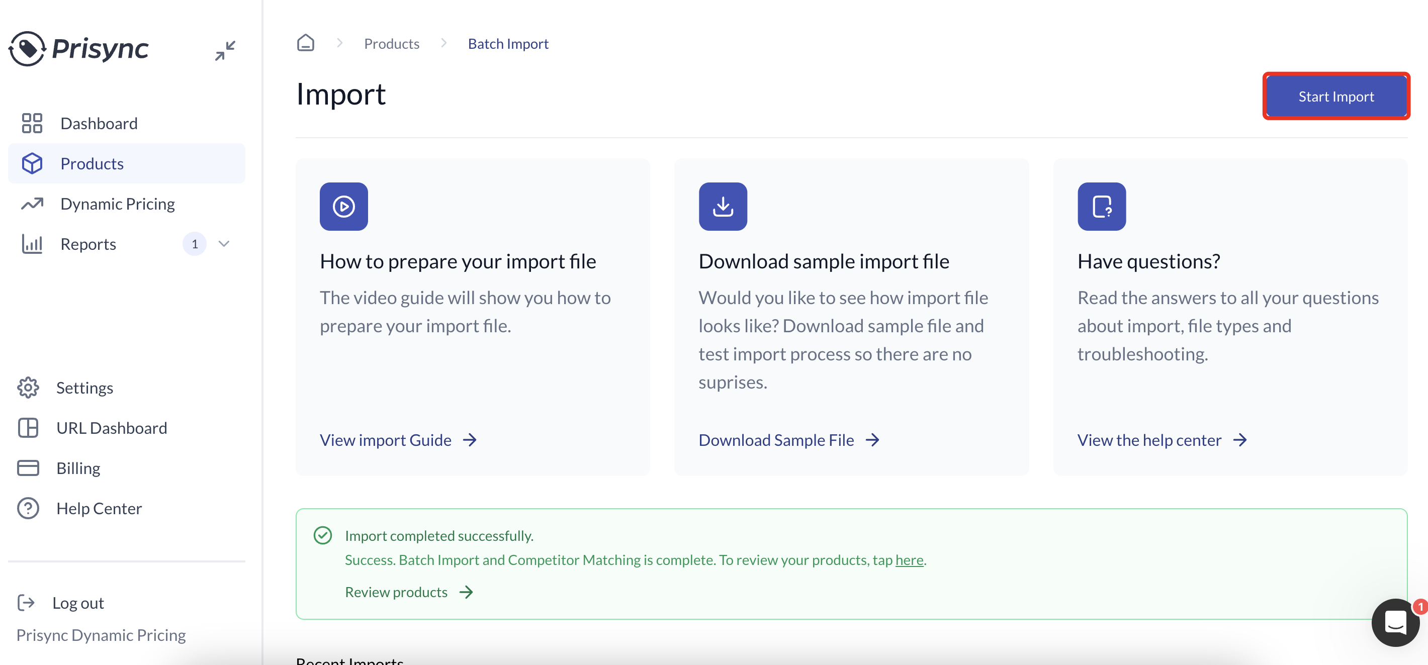This screenshot has width=1428, height=665.
Task: Open the chat support widget
Action: tap(1395, 623)
